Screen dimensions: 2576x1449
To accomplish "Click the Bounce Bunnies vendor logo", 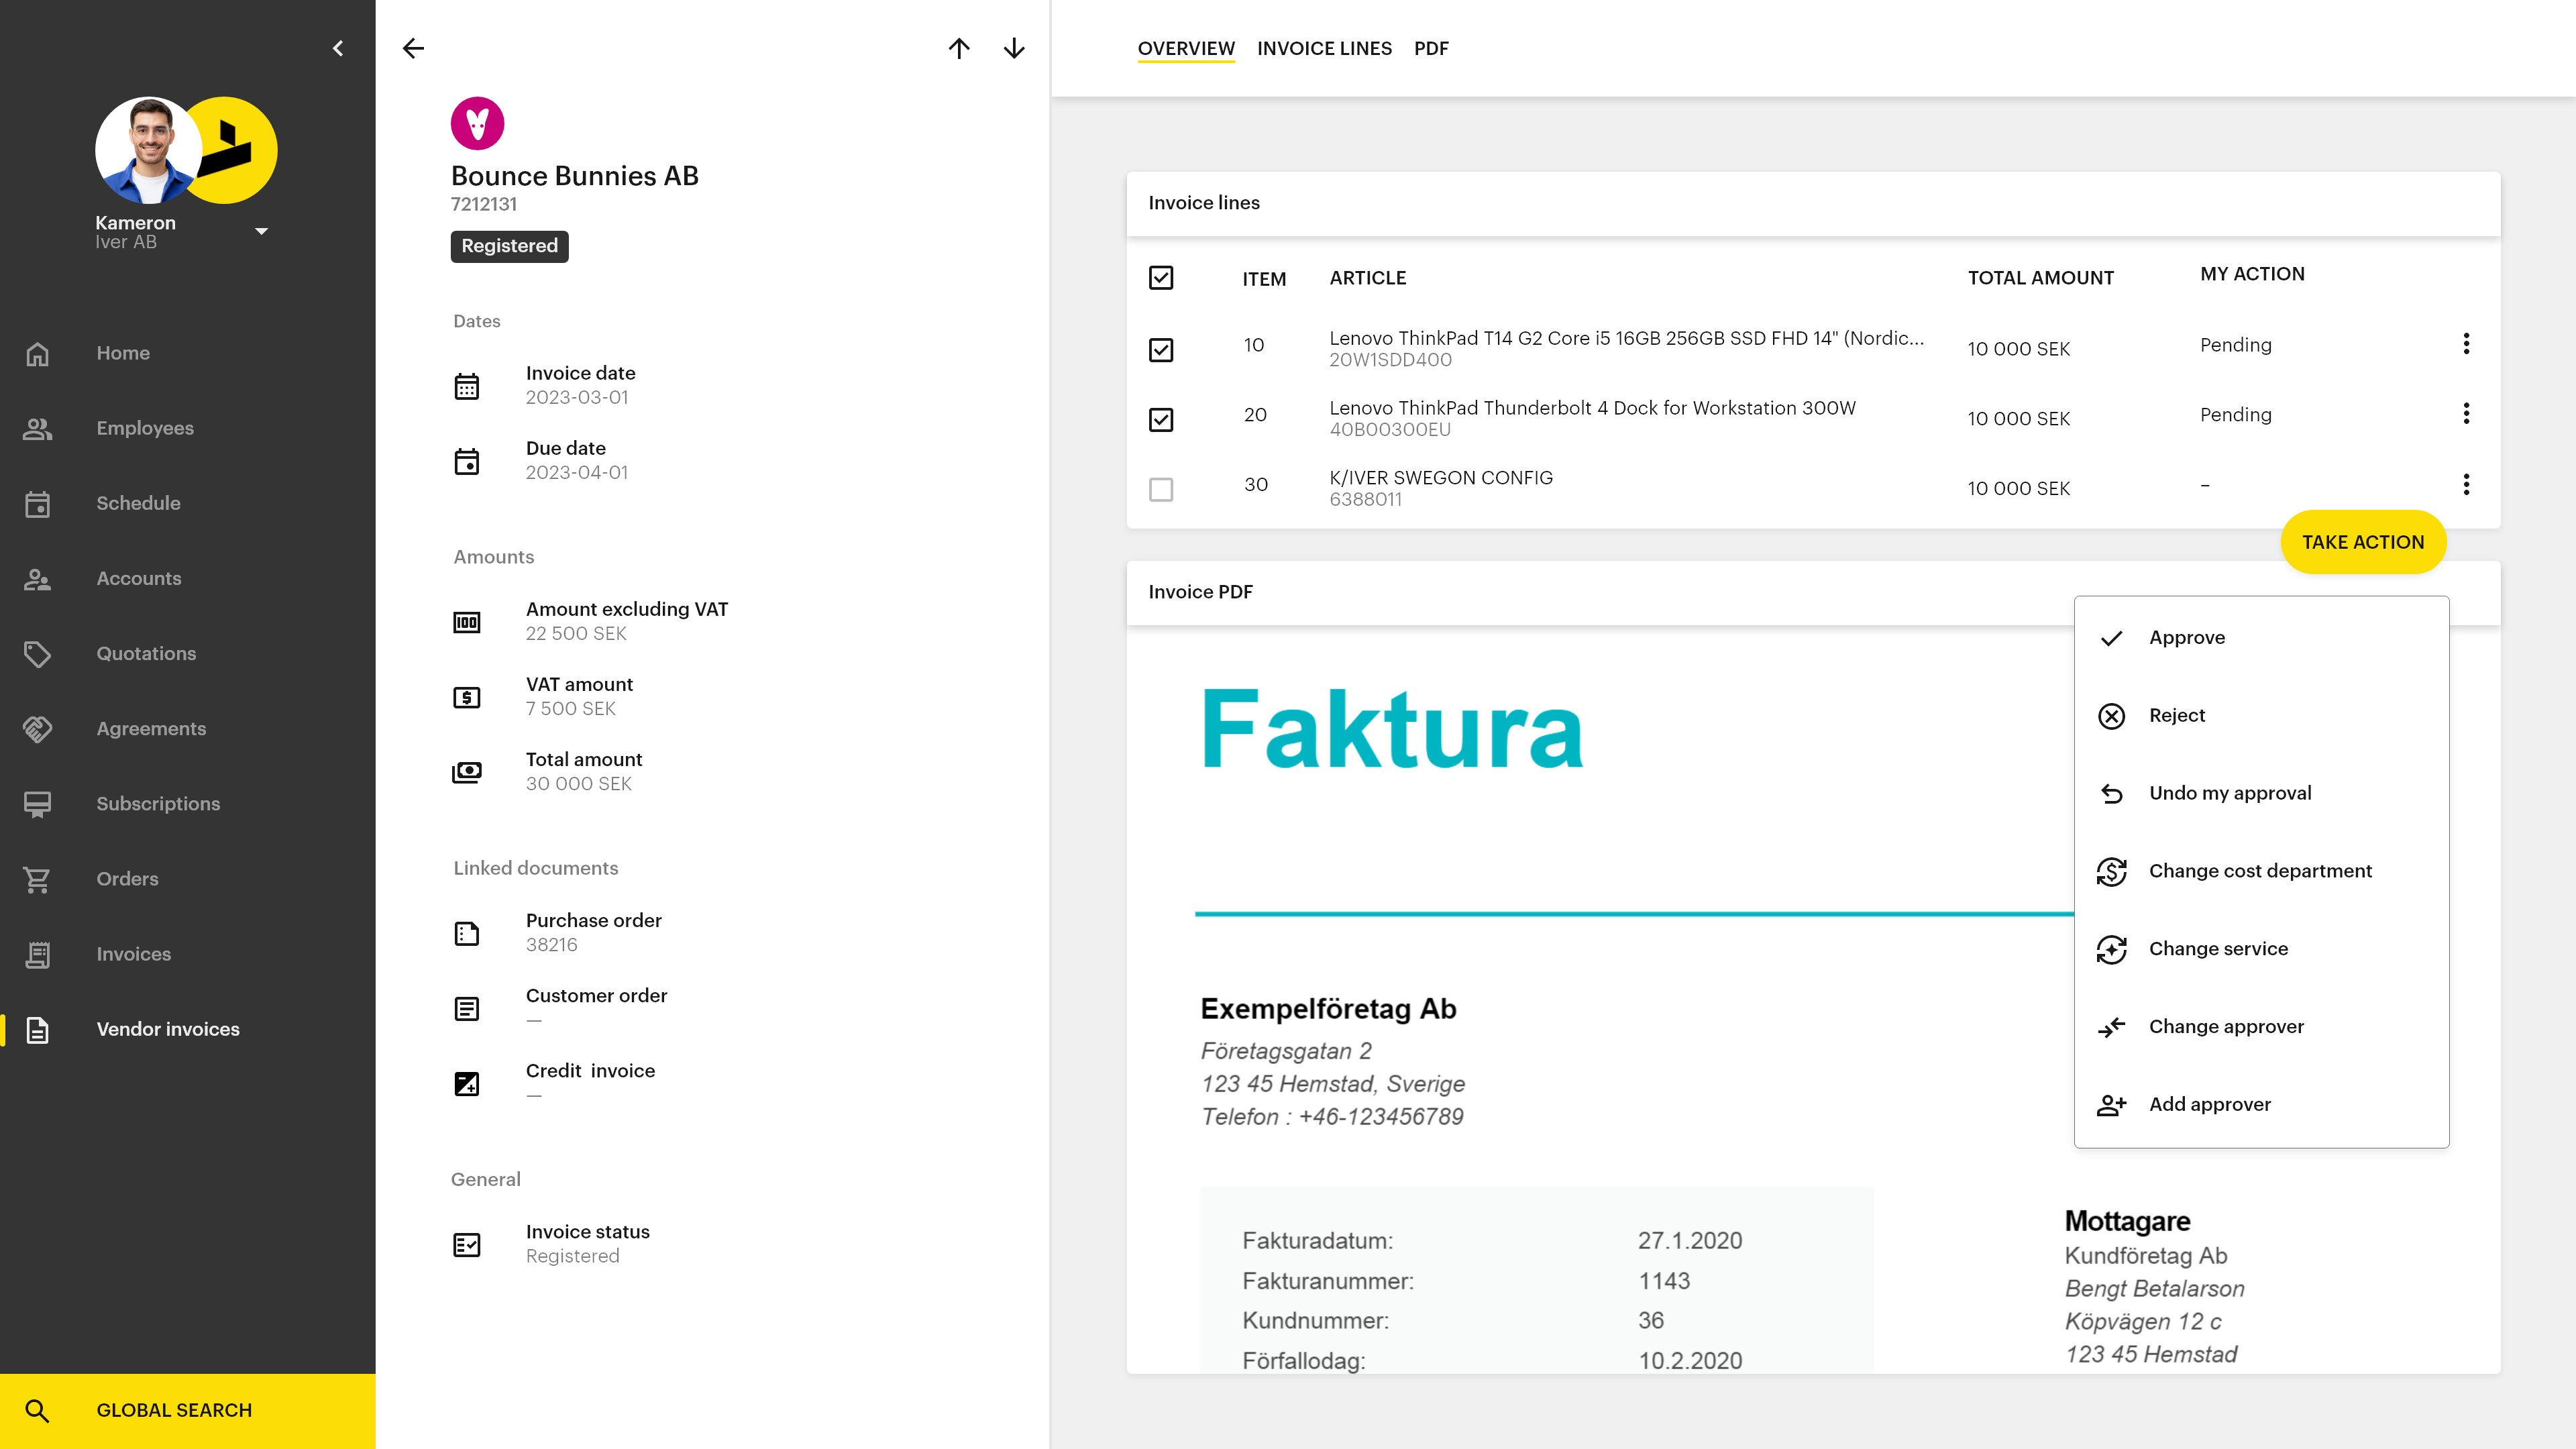I will [x=477, y=123].
